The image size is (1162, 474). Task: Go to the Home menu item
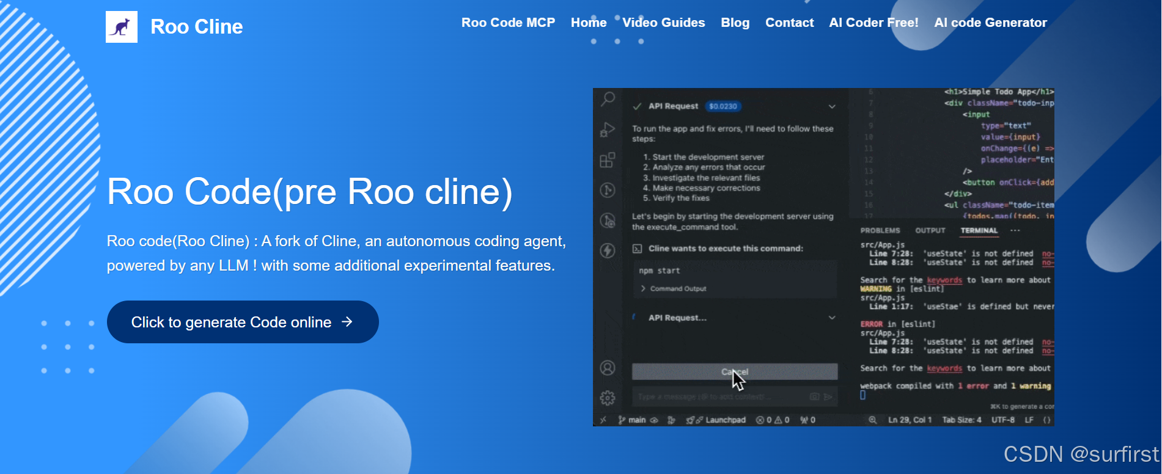589,23
